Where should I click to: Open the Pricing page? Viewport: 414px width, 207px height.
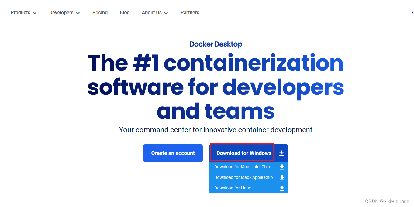click(100, 12)
